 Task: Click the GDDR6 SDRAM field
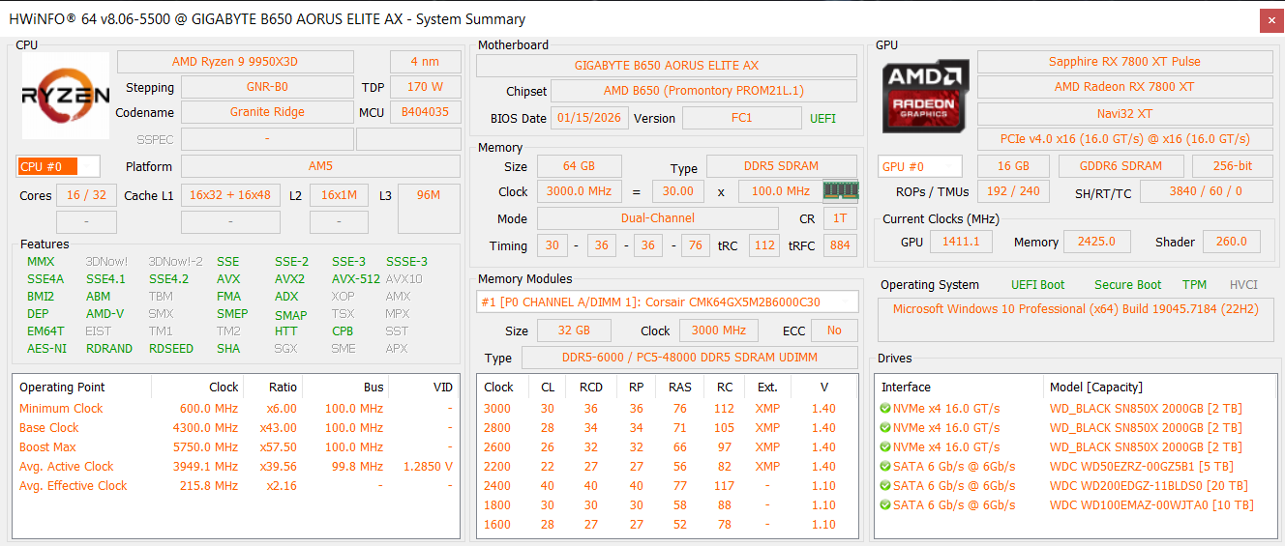tap(1121, 166)
